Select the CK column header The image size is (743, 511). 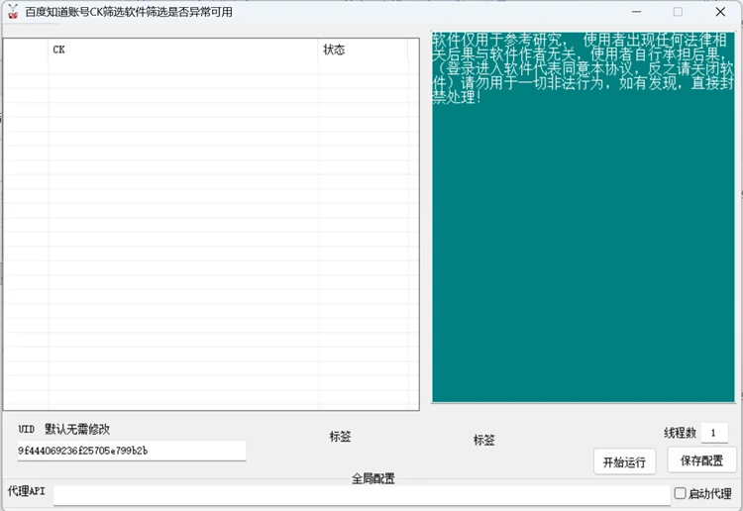point(183,50)
